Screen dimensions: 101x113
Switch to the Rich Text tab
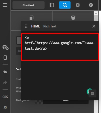click(50, 26)
